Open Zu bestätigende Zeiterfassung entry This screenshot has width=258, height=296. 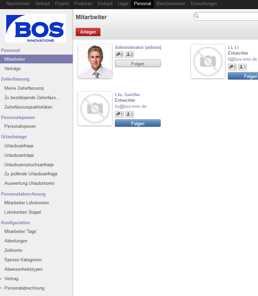point(32,97)
